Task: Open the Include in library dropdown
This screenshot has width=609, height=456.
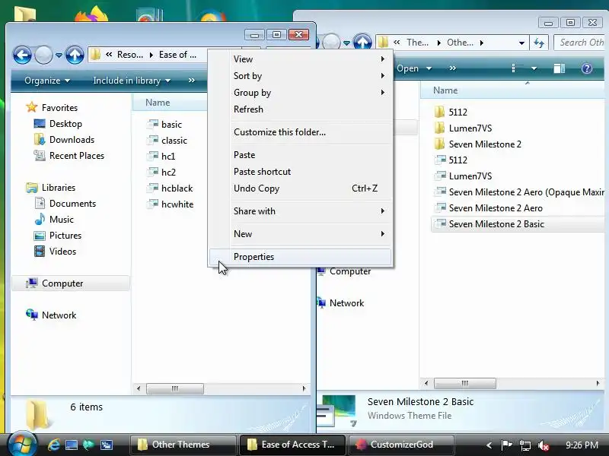Action: click(x=132, y=81)
